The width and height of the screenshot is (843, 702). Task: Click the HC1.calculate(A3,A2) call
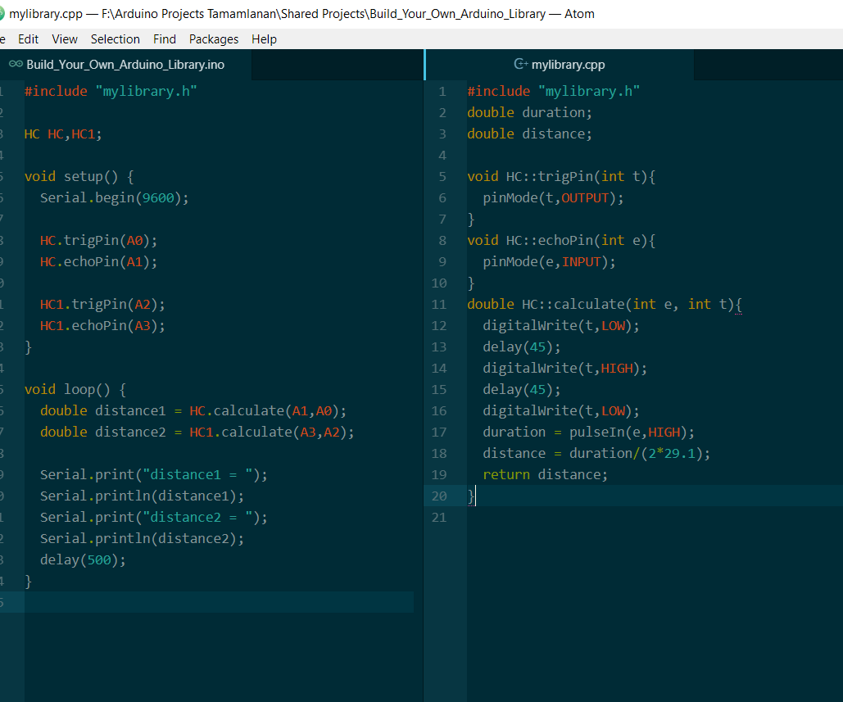pyautogui.click(x=271, y=433)
